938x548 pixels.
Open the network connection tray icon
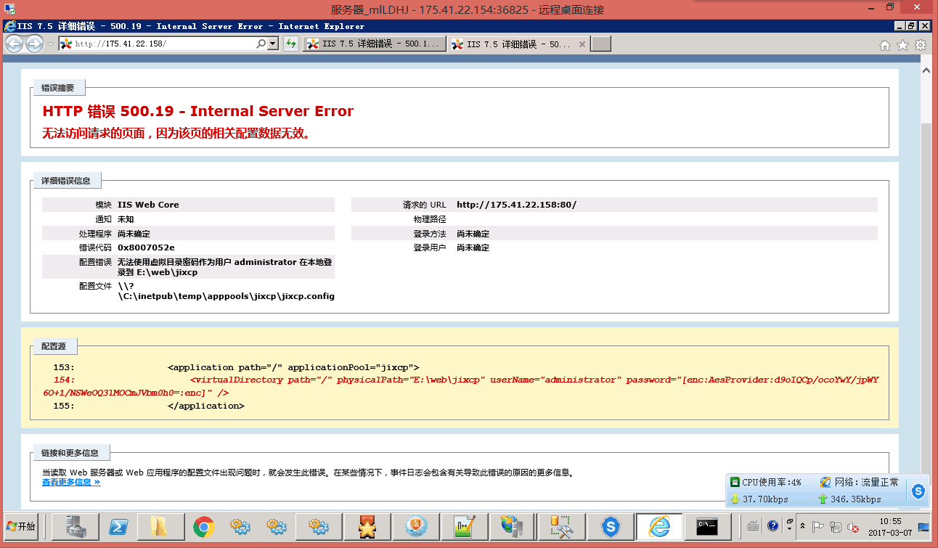click(836, 527)
